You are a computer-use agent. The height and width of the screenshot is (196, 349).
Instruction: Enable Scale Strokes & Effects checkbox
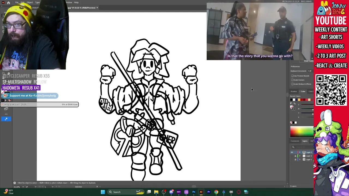tap(292, 84)
